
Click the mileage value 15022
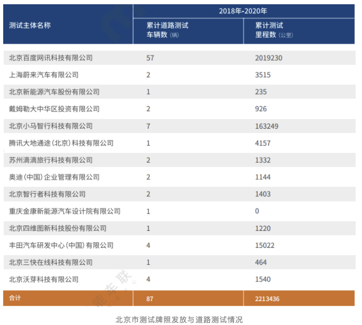pyautogui.click(x=265, y=246)
